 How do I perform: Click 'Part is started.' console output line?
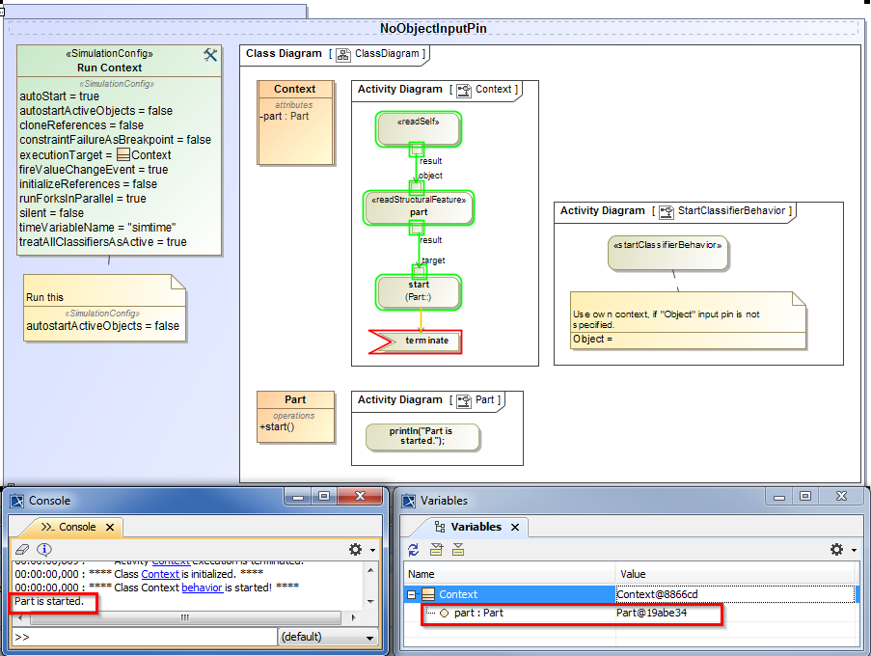click(x=49, y=601)
